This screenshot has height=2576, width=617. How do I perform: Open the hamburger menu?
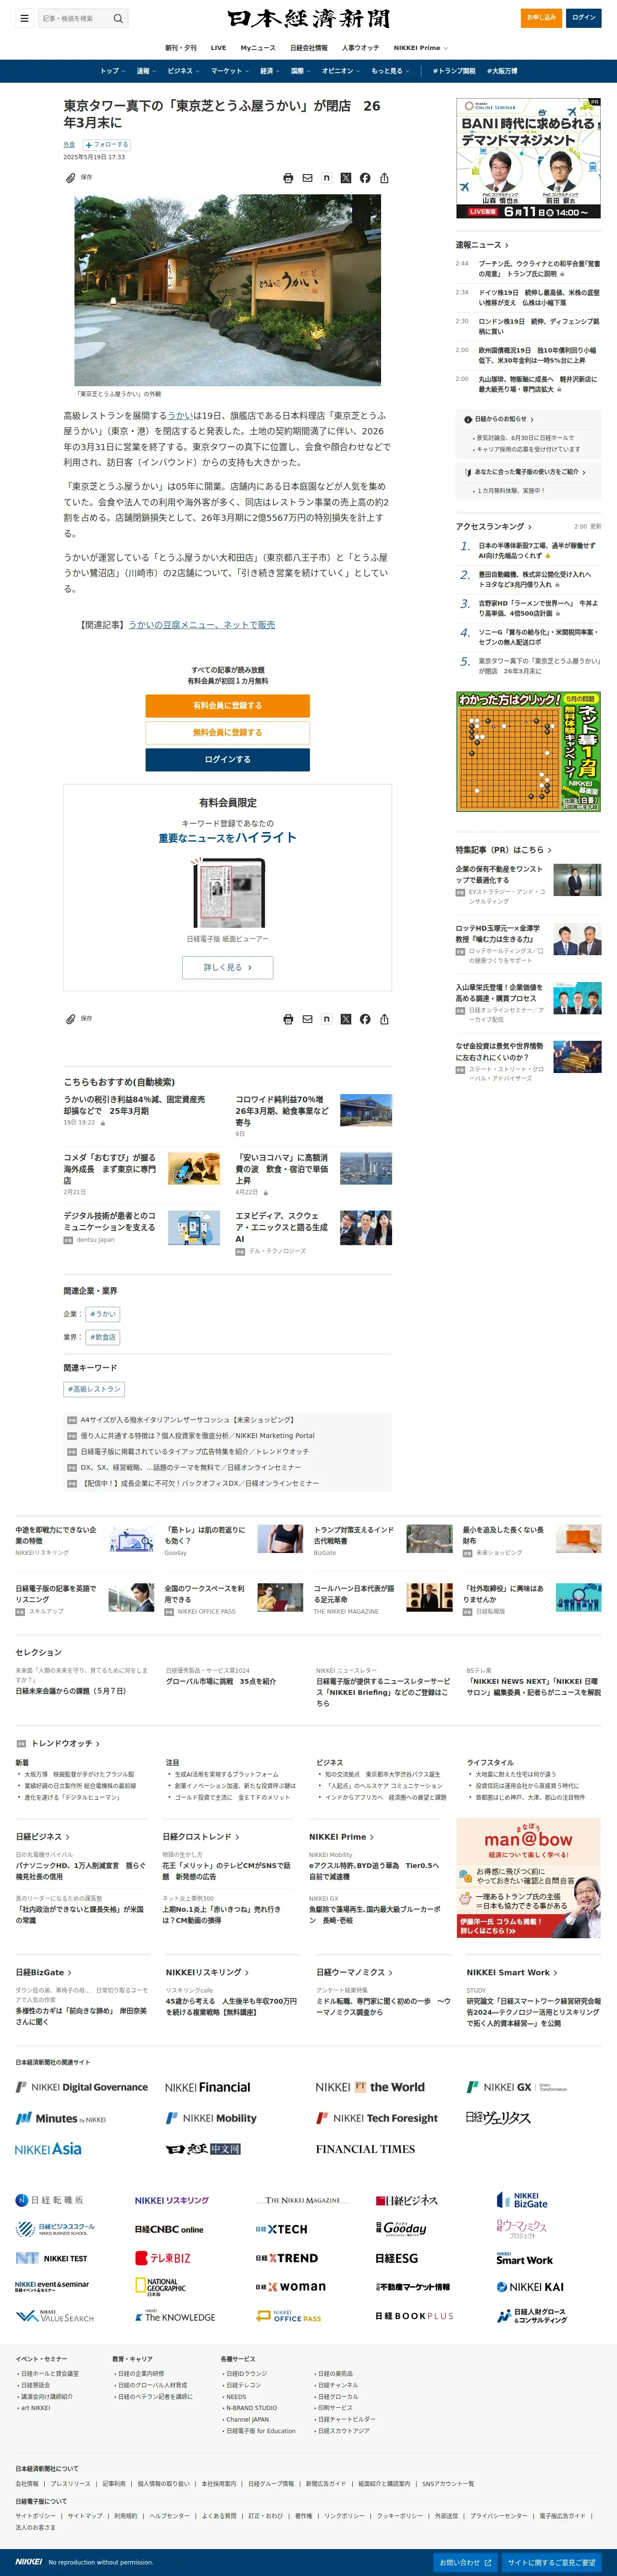pos(24,18)
